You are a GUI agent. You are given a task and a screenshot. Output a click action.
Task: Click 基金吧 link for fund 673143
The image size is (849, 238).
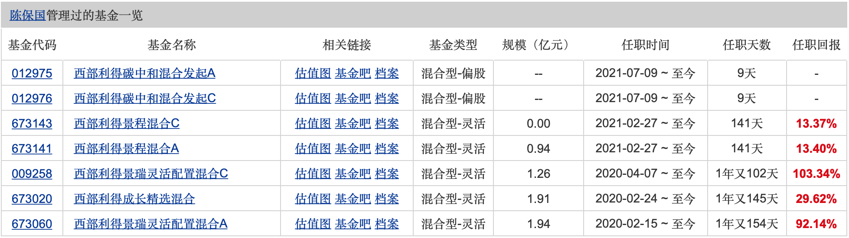tap(353, 123)
